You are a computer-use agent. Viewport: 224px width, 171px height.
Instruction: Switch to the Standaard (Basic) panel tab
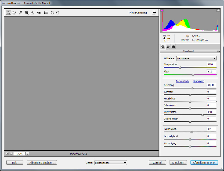[x=163, y=47]
